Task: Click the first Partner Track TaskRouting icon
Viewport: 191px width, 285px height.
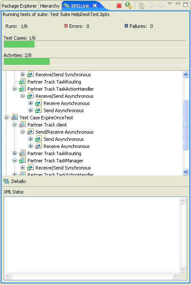Action: tap(22, 81)
